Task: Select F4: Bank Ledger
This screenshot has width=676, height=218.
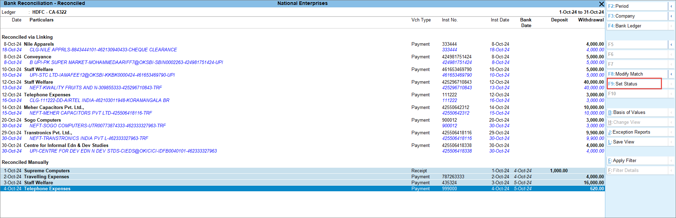Action: [x=637, y=26]
